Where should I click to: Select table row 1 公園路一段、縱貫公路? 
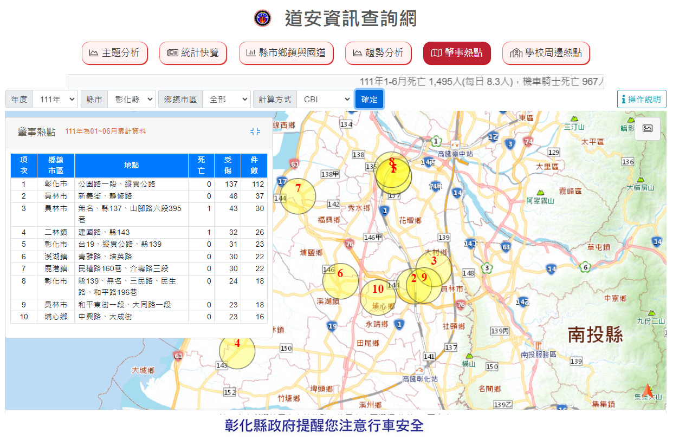click(117, 184)
